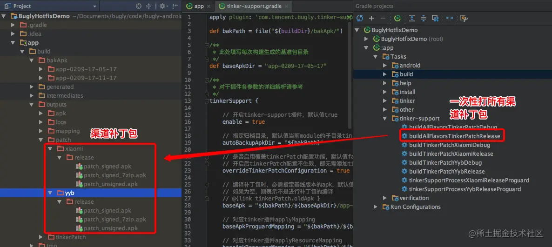This screenshot has height=247, width=552.
Task: Click gear icon of buildTinkerPatchYybRelease task
Action: click(x=404, y=171)
